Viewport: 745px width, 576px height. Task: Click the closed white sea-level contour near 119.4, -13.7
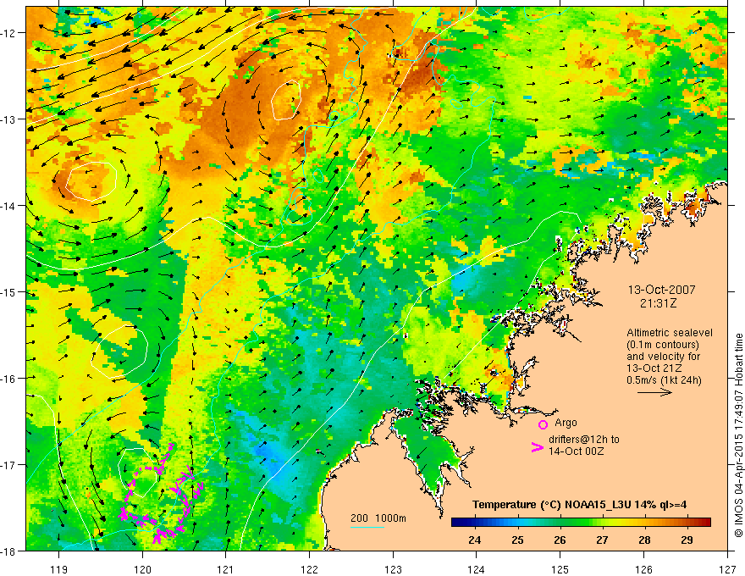pos(91,180)
